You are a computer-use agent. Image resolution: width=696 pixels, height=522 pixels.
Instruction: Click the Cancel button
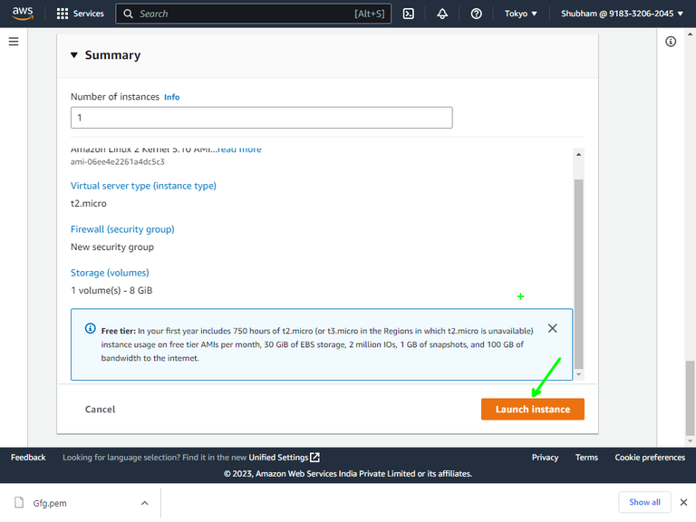point(101,410)
